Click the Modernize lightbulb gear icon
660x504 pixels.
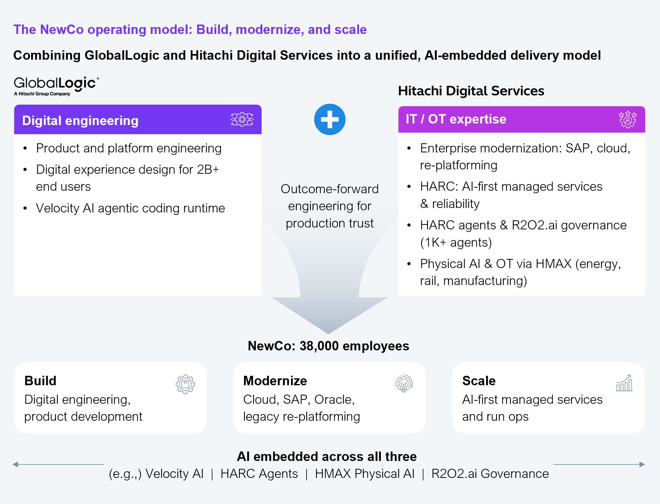point(404,383)
